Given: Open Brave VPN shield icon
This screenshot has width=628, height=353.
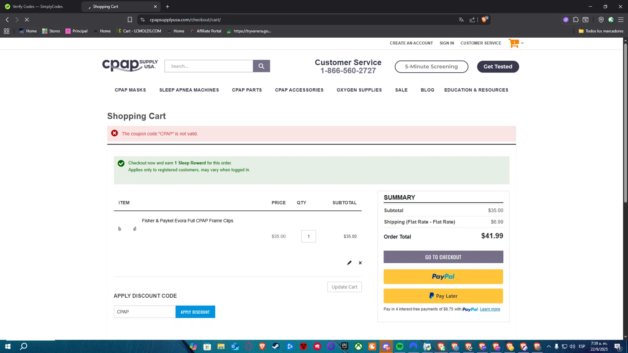Looking at the screenshot, I should (601, 20).
